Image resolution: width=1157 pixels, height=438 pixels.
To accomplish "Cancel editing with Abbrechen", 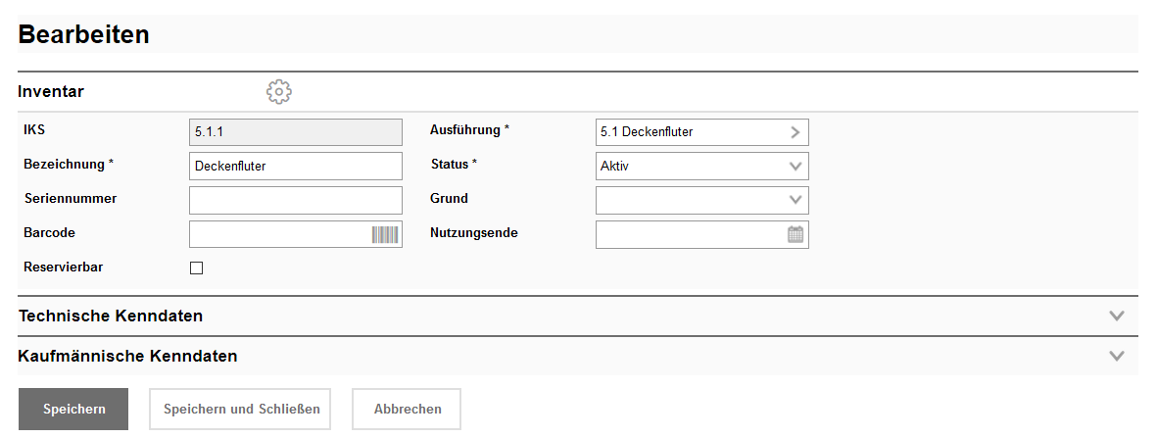I will 407,410.
